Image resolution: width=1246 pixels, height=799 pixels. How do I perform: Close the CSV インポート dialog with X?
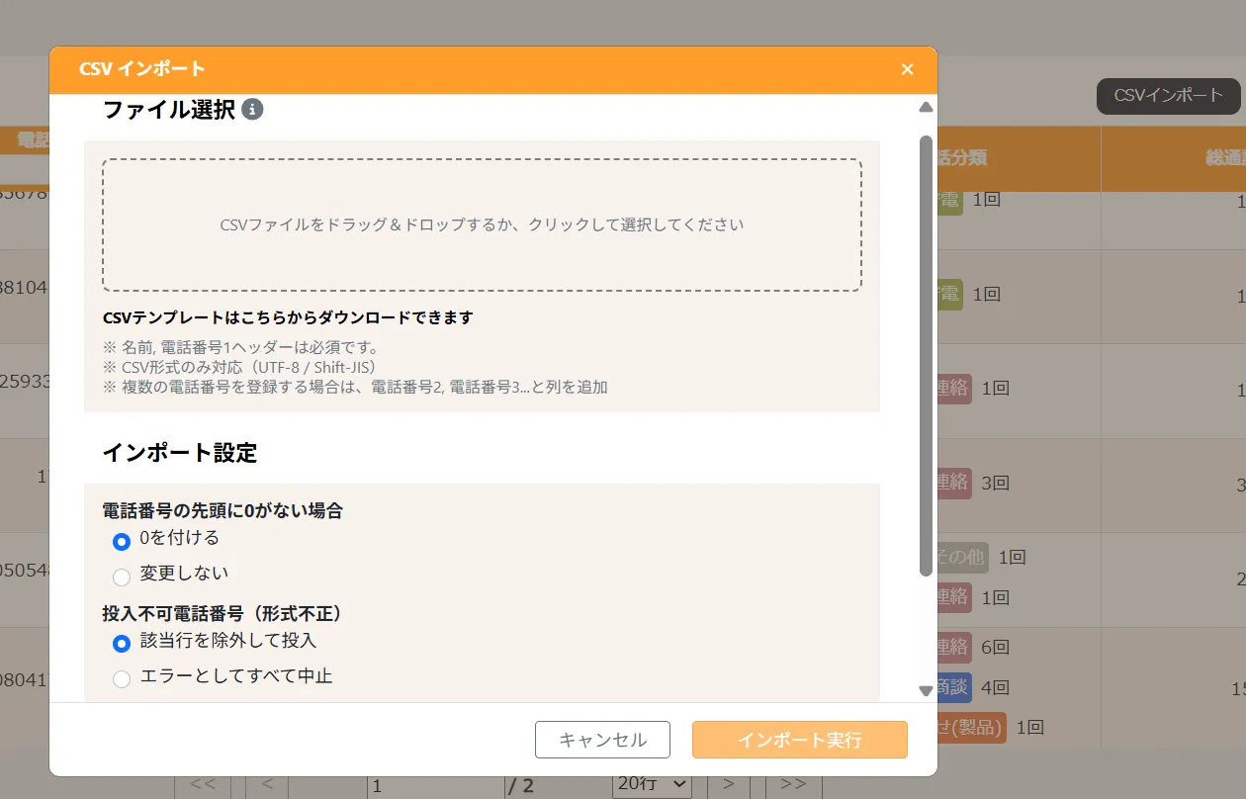click(907, 69)
